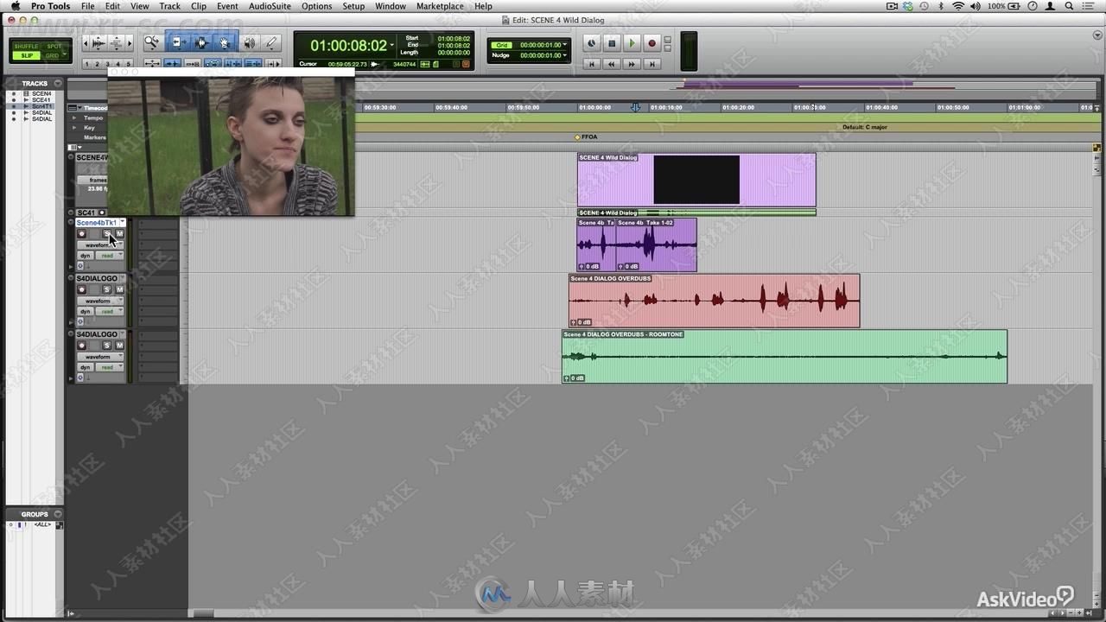Viewport: 1106px width, 622px height.
Task: Select zoom preset 2
Action: pyautogui.click(x=98, y=64)
